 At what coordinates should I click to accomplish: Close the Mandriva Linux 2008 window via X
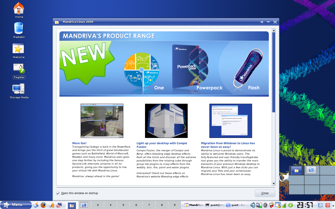(275, 22)
